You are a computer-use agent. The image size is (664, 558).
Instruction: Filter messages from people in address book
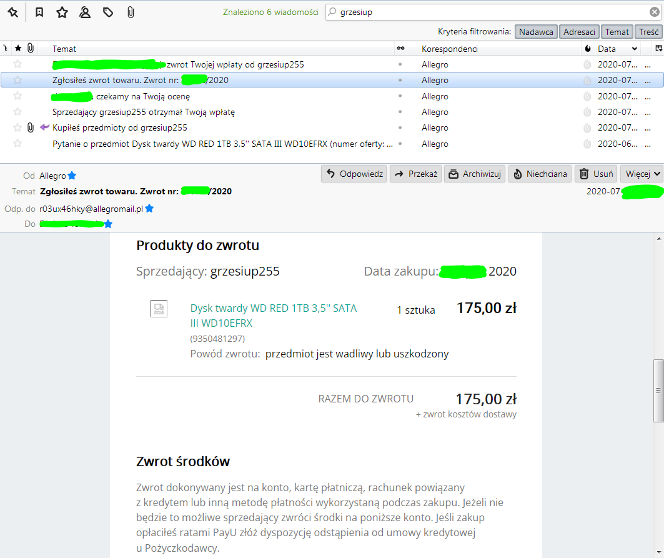coord(84,12)
